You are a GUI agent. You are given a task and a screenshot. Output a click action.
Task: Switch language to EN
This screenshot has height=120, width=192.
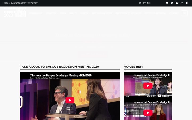[149, 3]
